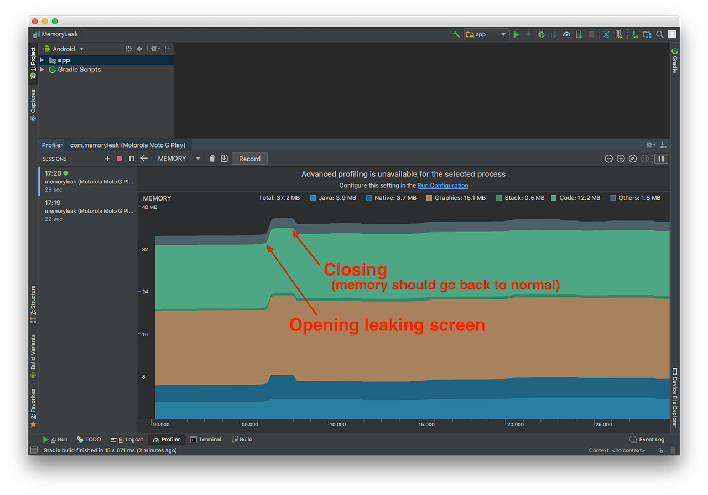Run the app using the green Run icon
Image resolution: width=708 pixels, height=495 pixels.
click(x=516, y=34)
